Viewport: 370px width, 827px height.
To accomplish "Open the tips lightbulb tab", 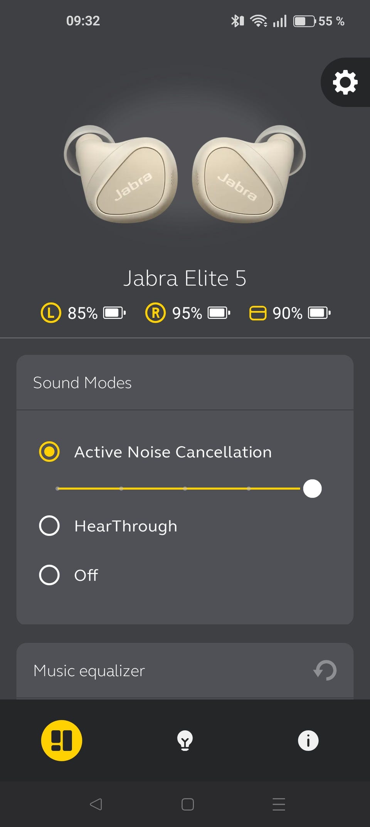I will 185,740.
